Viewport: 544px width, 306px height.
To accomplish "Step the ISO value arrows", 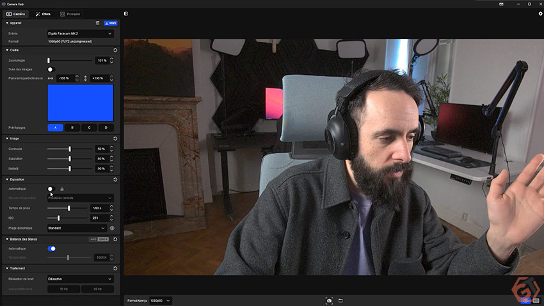I will click(111, 218).
